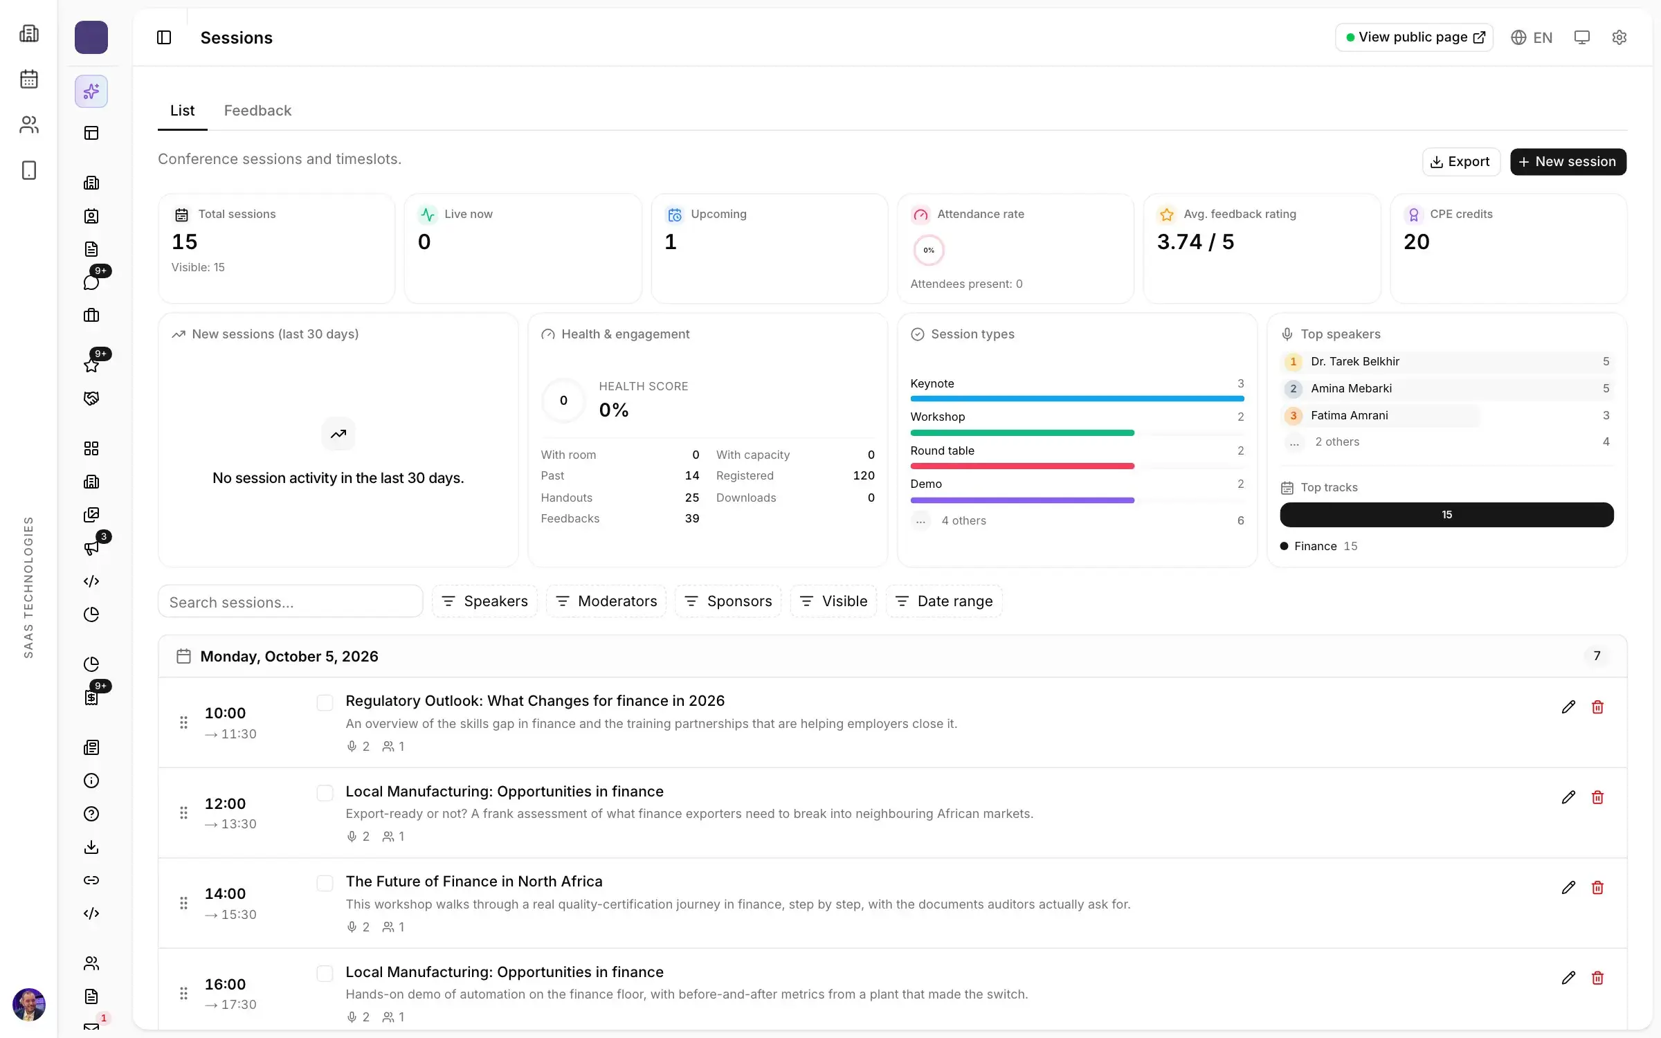Select the sparkles sessions icon in sidebar
Screen dimensions: 1661x1038
[x=91, y=91]
